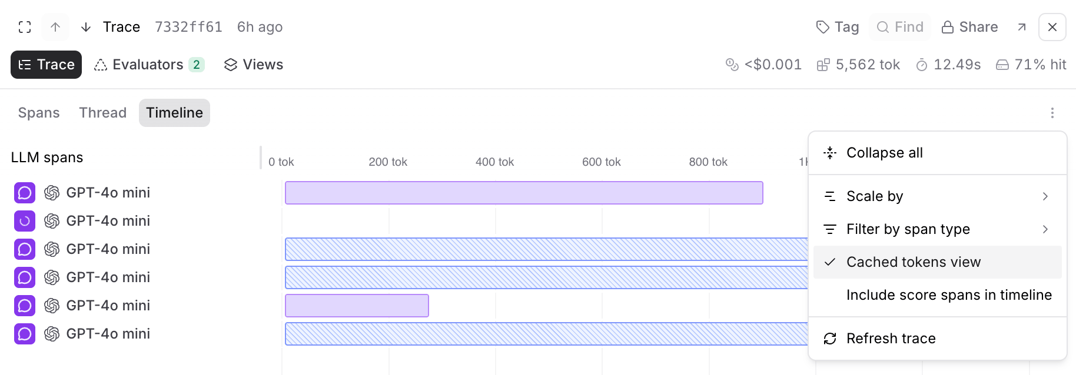The image size is (1076, 375).
Task: Go to next trace with down arrow
Action: click(86, 27)
